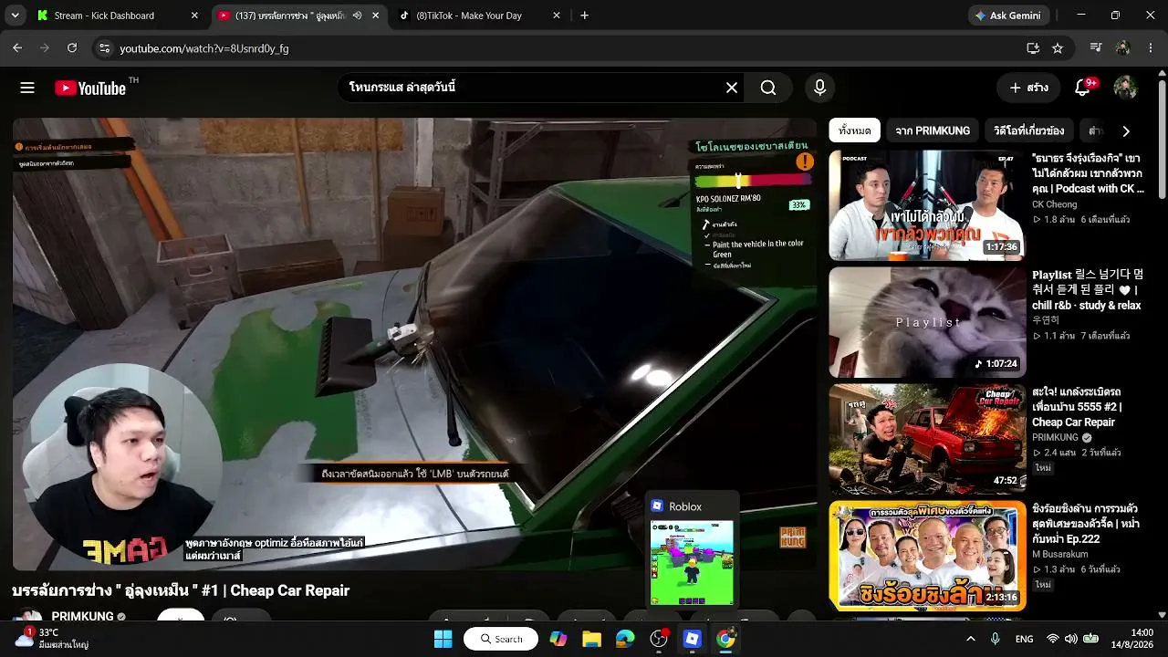Open the ชิงร้อยชิงล้าน Ep.222 thumbnail
The width and height of the screenshot is (1168, 657).
(927, 556)
